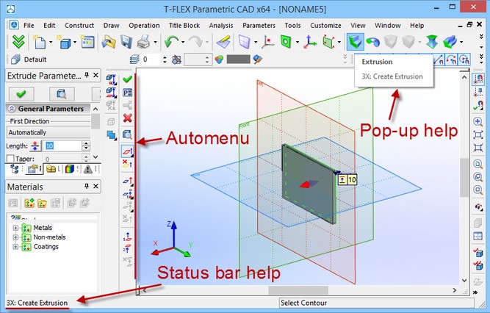Increase Length value with up stepper arrow
The width and height of the screenshot is (490, 313).
pyautogui.click(x=86, y=143)
